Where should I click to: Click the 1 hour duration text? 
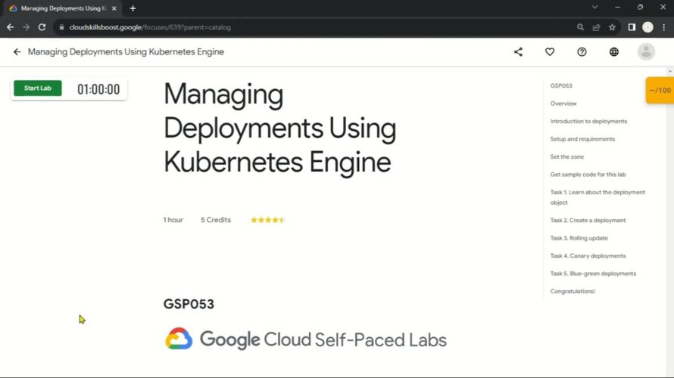[173, 220]
